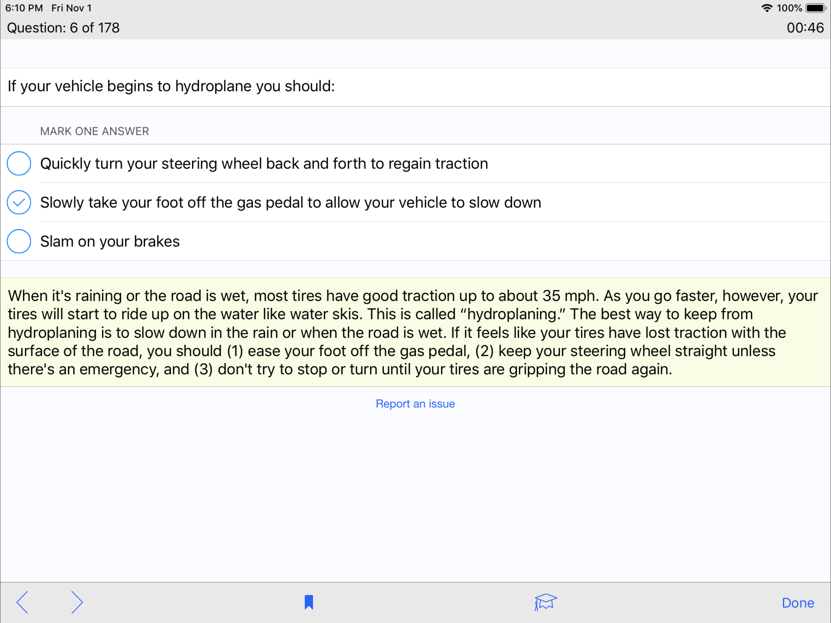Tap the yellow hydroplaning explanation box
The width and height of the screenshot is (831, 623).
pyautogui.click(x=415, y=332)
